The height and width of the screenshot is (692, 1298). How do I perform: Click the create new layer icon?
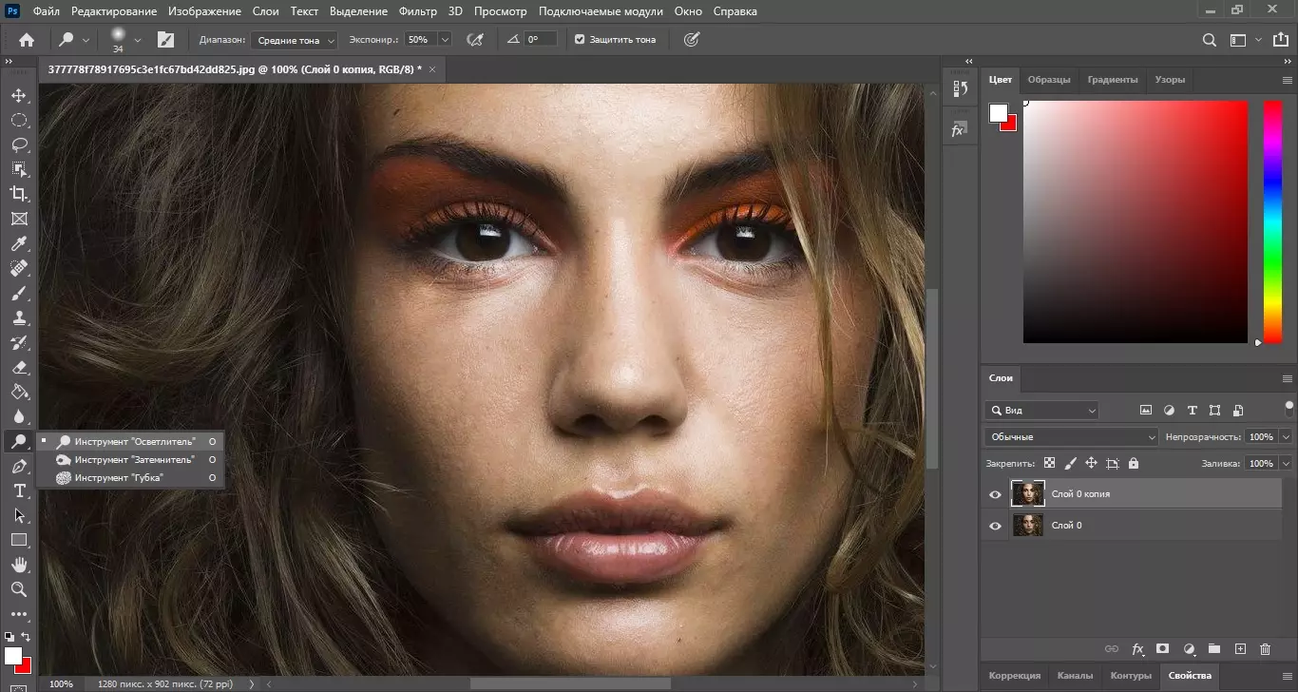point(1239,649)
